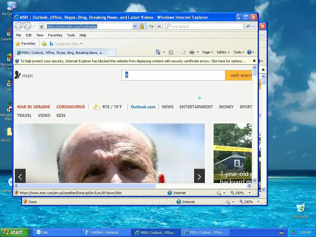Switch to Zalo in the taskbar
Viewport: 316px width, 237px height.
(57, 232)
